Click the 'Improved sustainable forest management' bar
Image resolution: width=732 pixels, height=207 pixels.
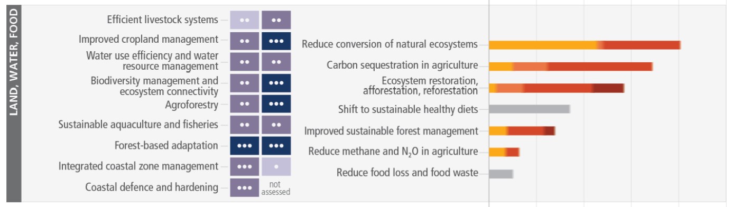[522, 131]
